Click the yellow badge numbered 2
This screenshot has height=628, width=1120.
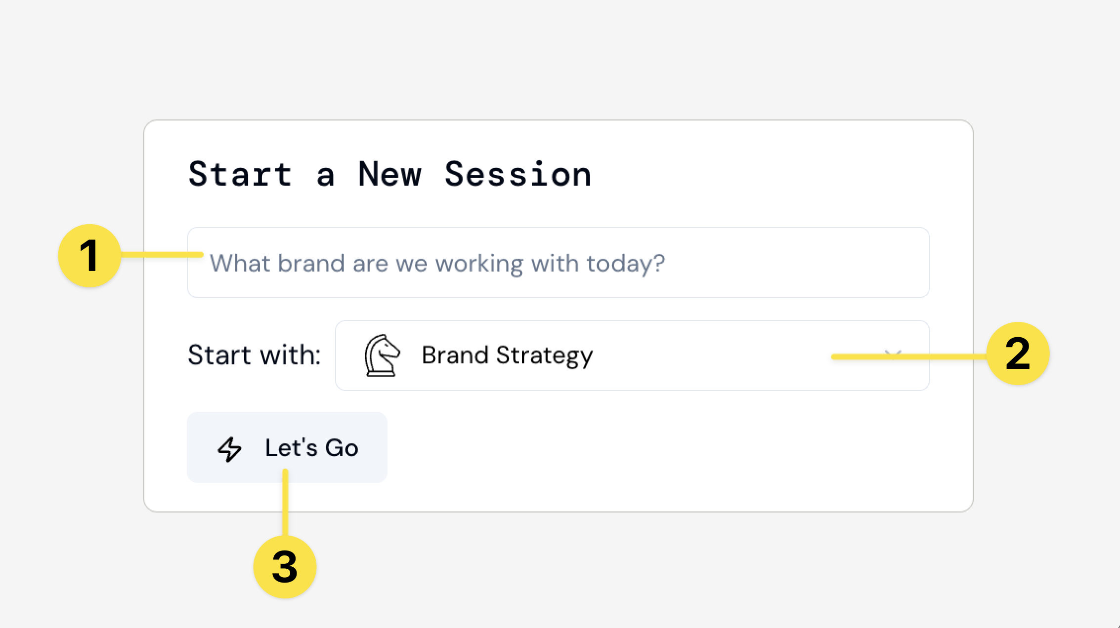1017,353
